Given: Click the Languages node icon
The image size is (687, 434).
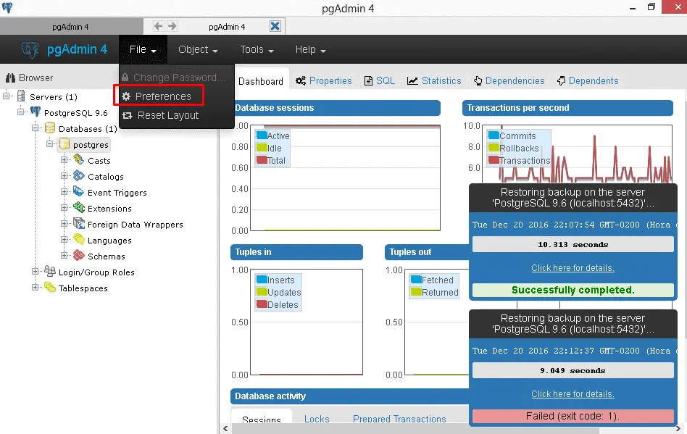Looking at the screenshot, I should click(x=79, y=240).
